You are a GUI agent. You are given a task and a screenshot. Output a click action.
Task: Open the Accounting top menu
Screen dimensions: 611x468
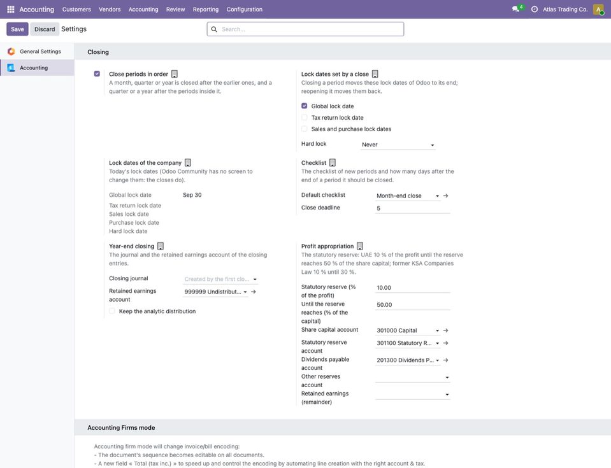(x=143, y=10)
